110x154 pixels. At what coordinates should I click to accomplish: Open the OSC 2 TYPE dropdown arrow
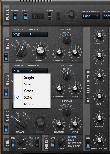pyautogui.click(x=22, y=66)
